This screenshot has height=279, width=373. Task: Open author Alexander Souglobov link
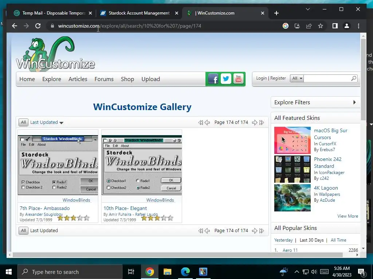point(44,214)
